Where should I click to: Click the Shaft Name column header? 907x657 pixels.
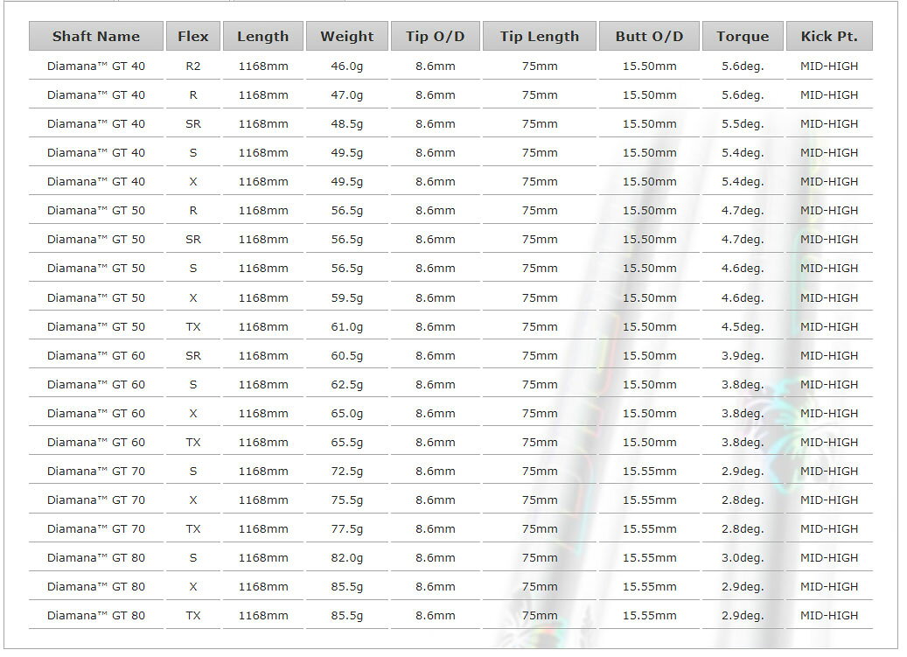(96, 37)
